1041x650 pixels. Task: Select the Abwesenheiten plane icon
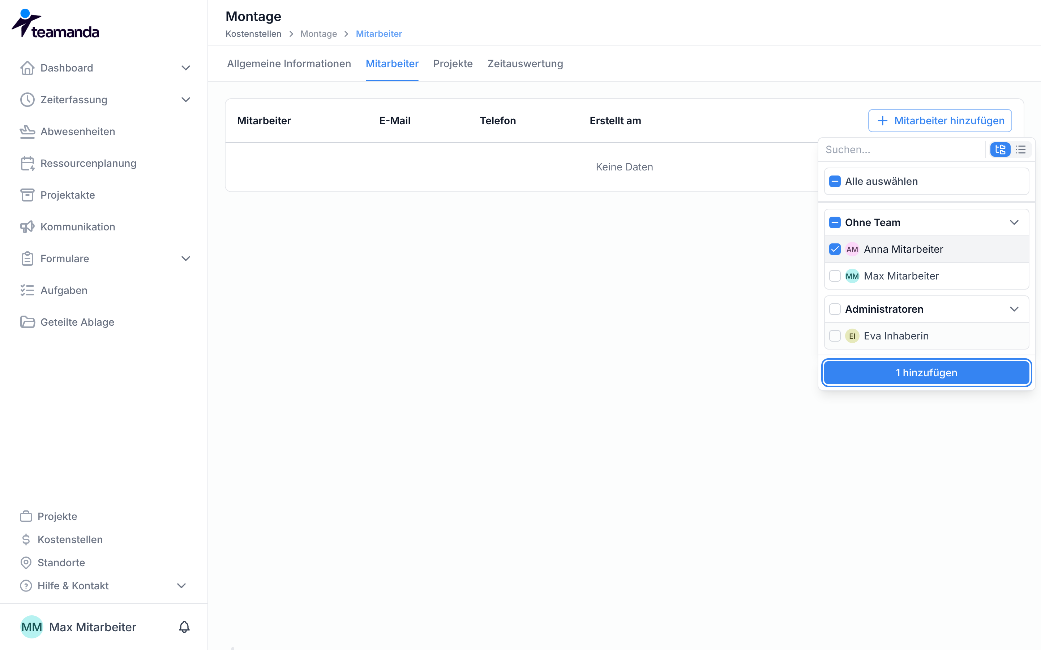click(27, 131)
